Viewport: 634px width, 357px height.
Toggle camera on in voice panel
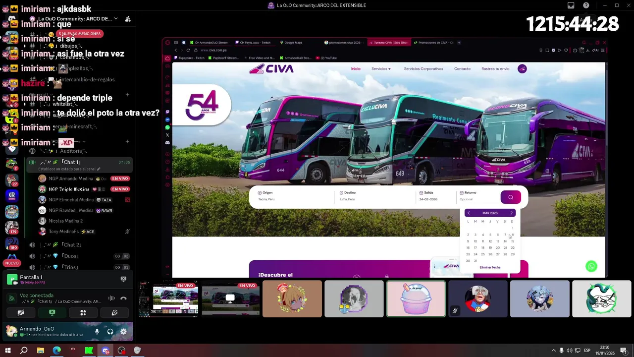point(21,313)
